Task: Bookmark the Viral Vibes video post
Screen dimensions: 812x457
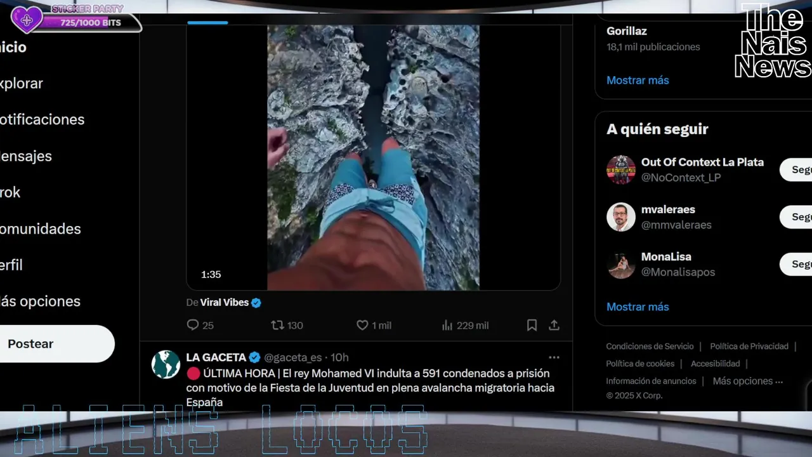Action: point(532,325)
